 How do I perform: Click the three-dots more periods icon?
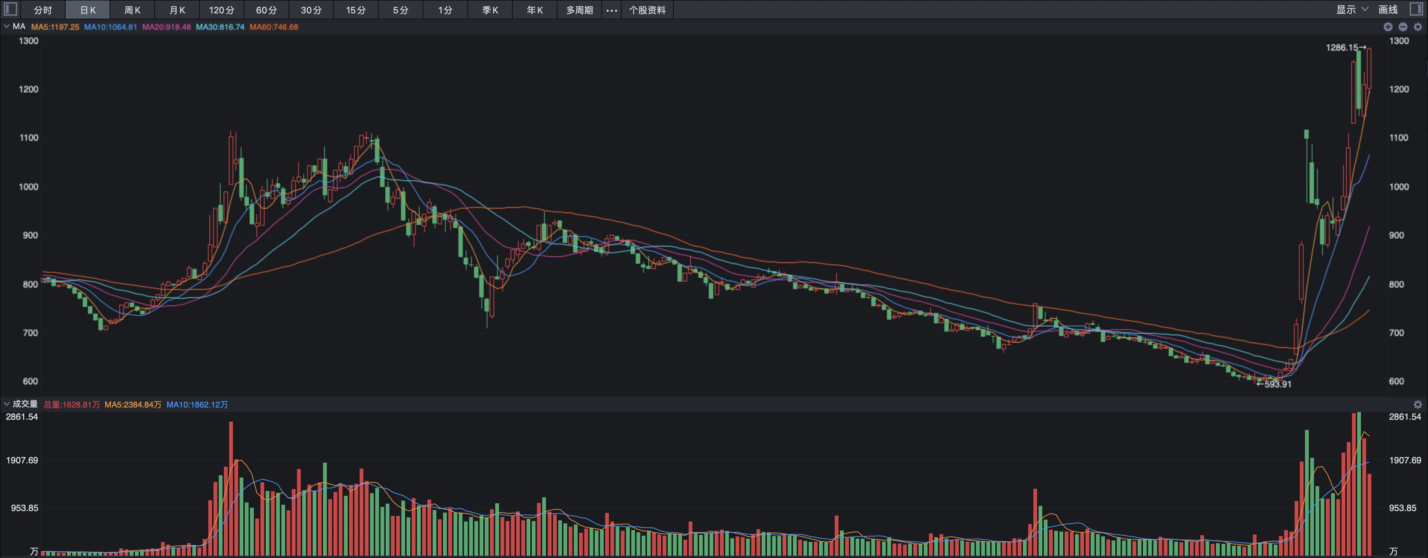(x=612, y=10)
